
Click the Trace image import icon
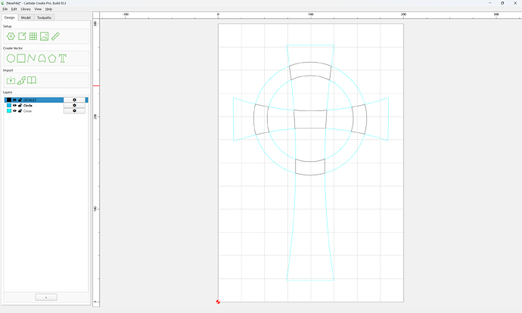(21, 80)
